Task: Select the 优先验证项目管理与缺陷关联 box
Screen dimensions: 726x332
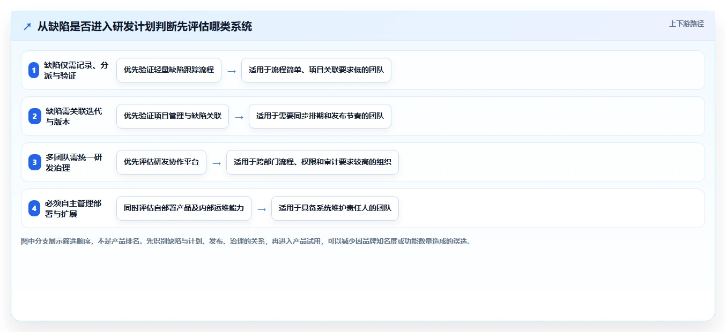Action: 173,116
